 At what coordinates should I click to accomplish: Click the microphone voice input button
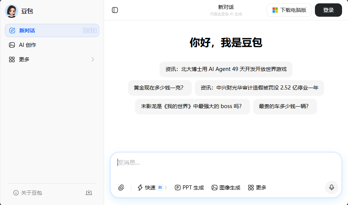pyautogui.click(x=332, y=188)
